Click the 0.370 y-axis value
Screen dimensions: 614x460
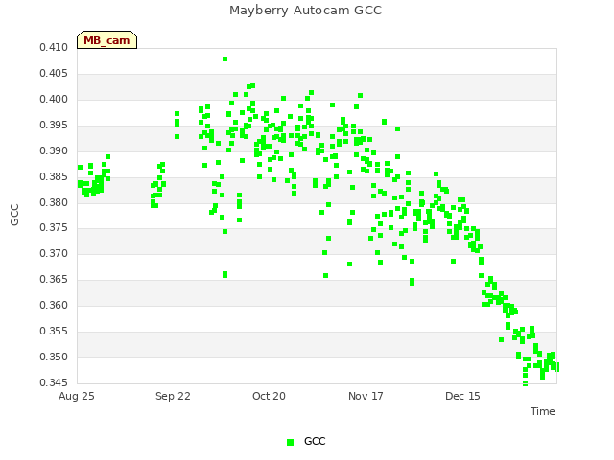pyautogui.click(x=54, y=253)
